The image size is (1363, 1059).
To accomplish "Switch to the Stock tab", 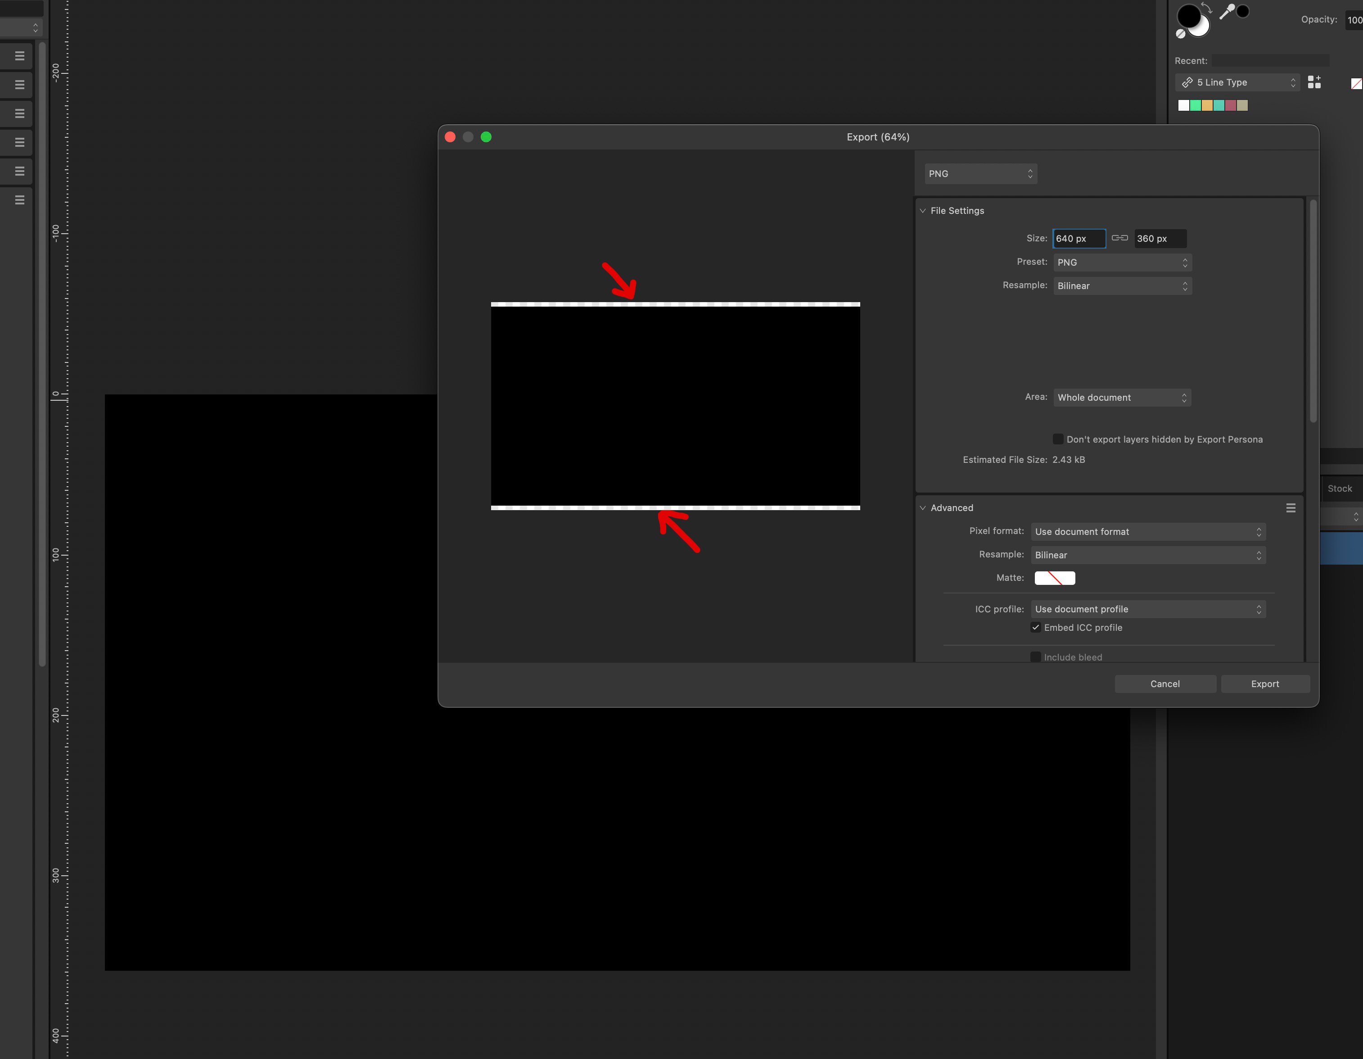I will click(x=1340, y=488).
